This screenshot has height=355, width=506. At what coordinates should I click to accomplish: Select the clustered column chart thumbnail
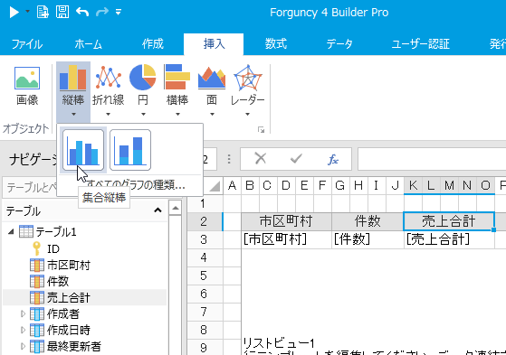click(x=83, y=150)
